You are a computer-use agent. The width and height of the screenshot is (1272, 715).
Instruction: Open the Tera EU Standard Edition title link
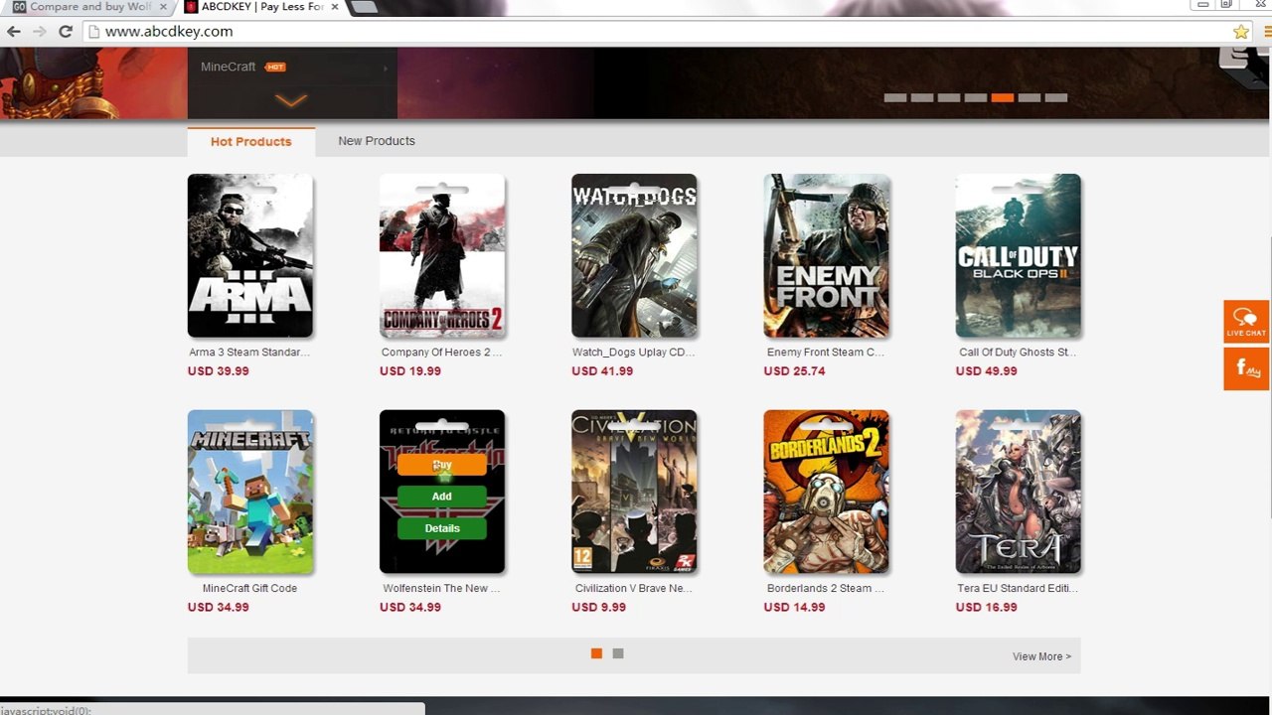1018,589
